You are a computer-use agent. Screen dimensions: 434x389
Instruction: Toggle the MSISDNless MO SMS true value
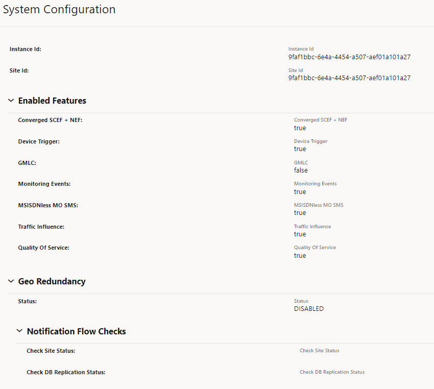tap(300, 212)
